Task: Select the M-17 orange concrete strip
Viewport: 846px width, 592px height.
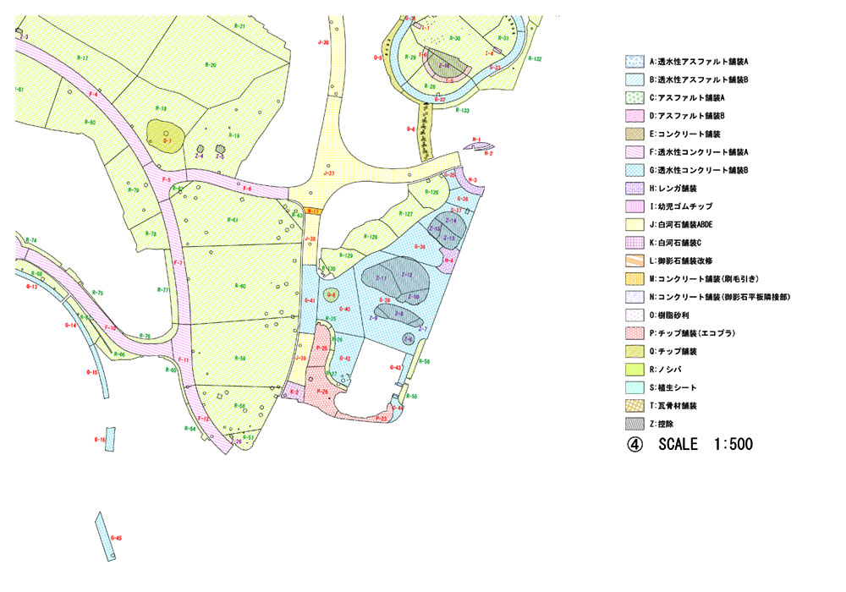Action: click(x=312, y=211)
